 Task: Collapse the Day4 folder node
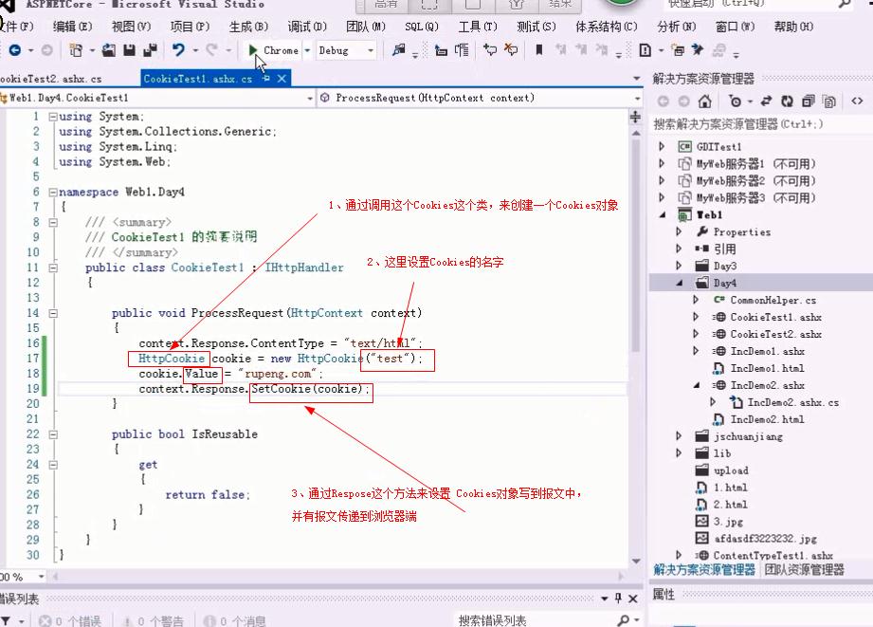coord(680,283)
